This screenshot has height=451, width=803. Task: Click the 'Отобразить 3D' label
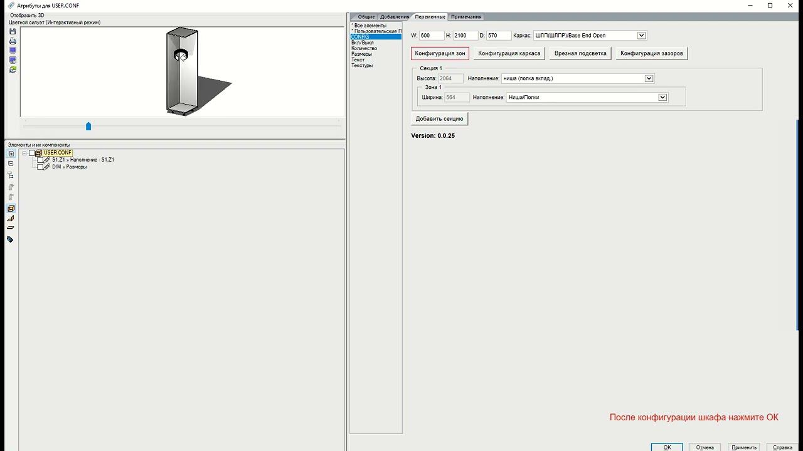coord(27,15)
